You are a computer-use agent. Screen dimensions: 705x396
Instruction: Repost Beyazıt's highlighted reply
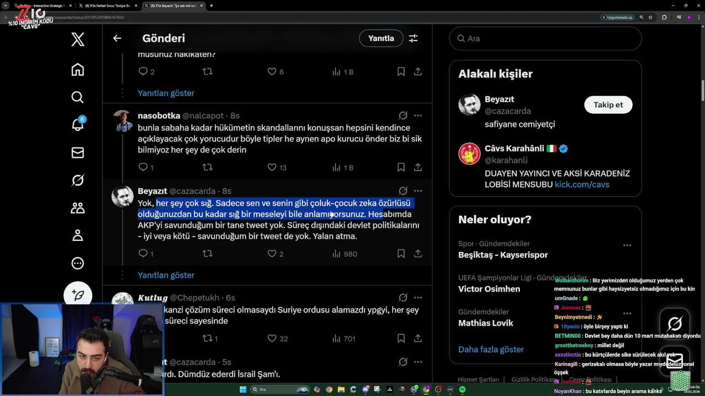tap(208, 254)
